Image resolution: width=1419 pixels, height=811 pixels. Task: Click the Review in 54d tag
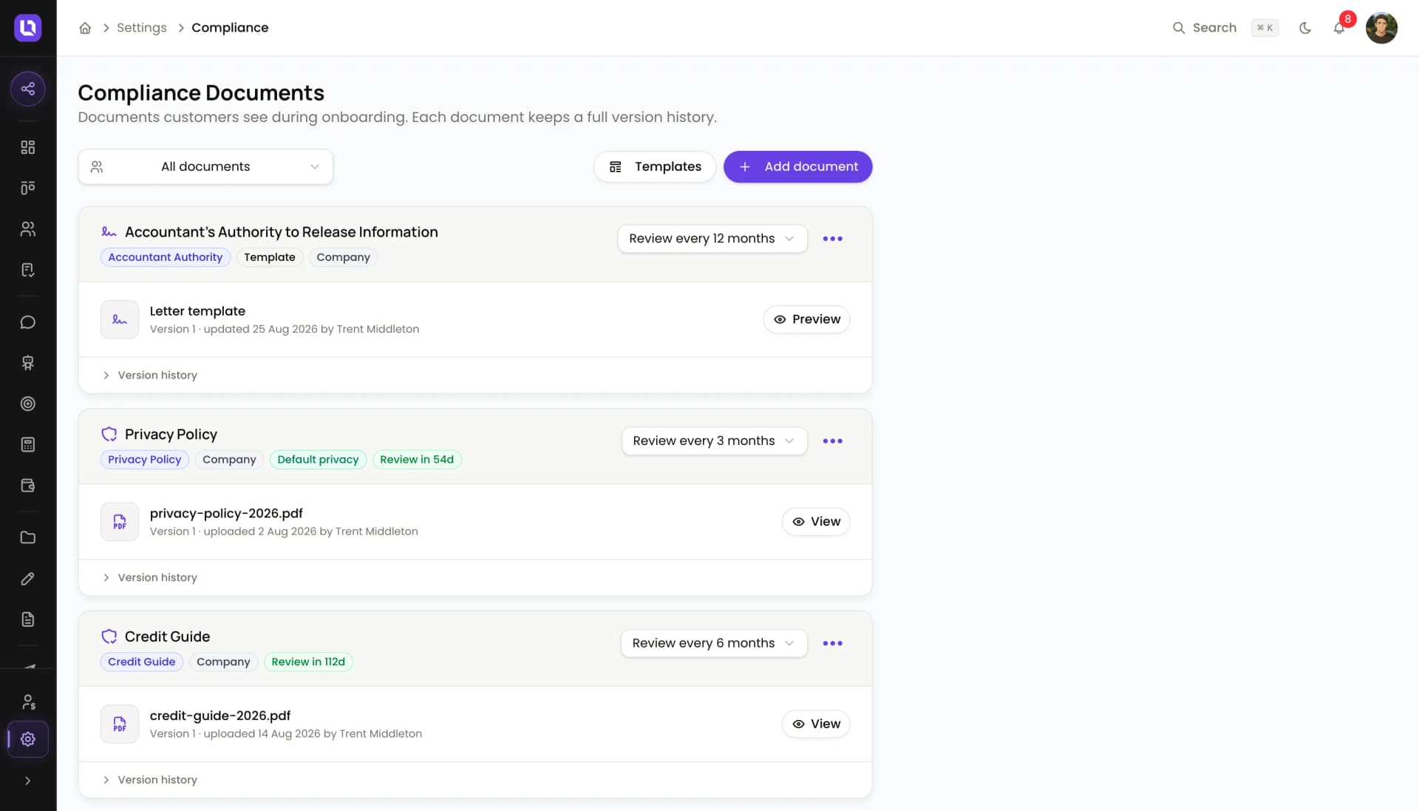[417, 460]
